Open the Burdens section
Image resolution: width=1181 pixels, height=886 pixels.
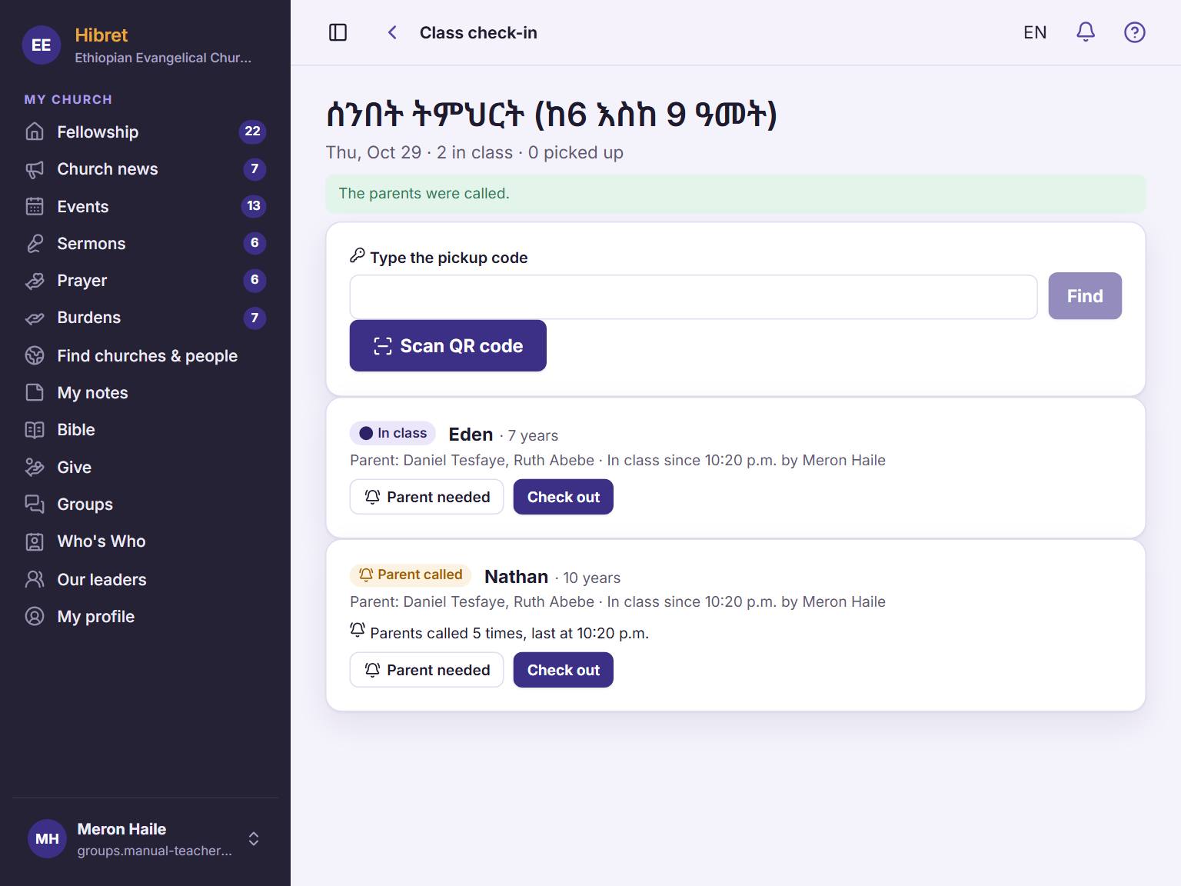145,318
